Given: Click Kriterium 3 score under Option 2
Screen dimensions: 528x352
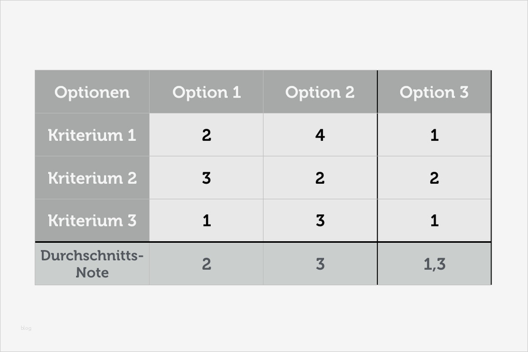Looking at the screenshot, I should coord(320,221).
